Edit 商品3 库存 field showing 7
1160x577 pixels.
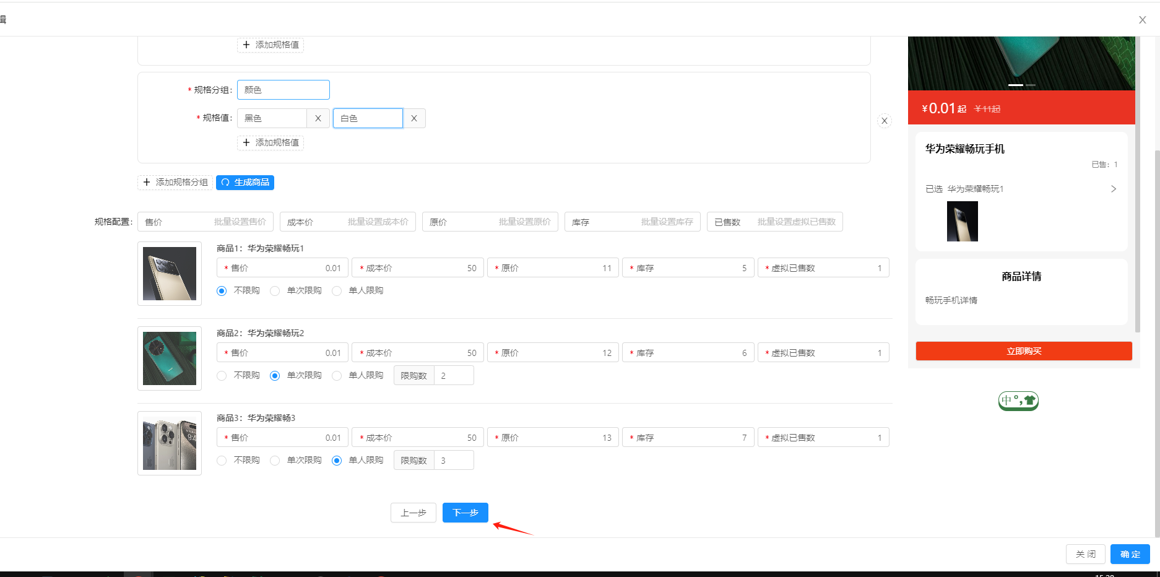[688, 438]
